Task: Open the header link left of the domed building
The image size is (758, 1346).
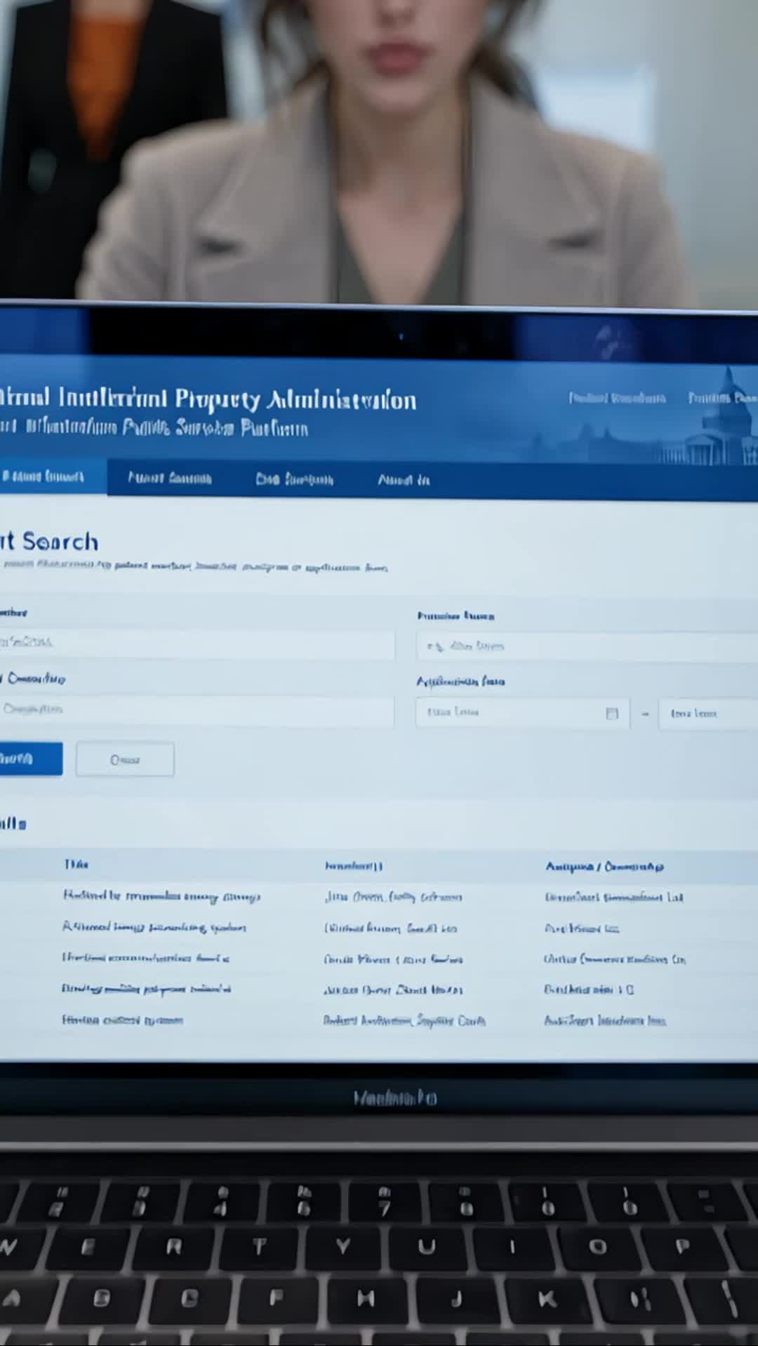Action: [x=616, y=399]
